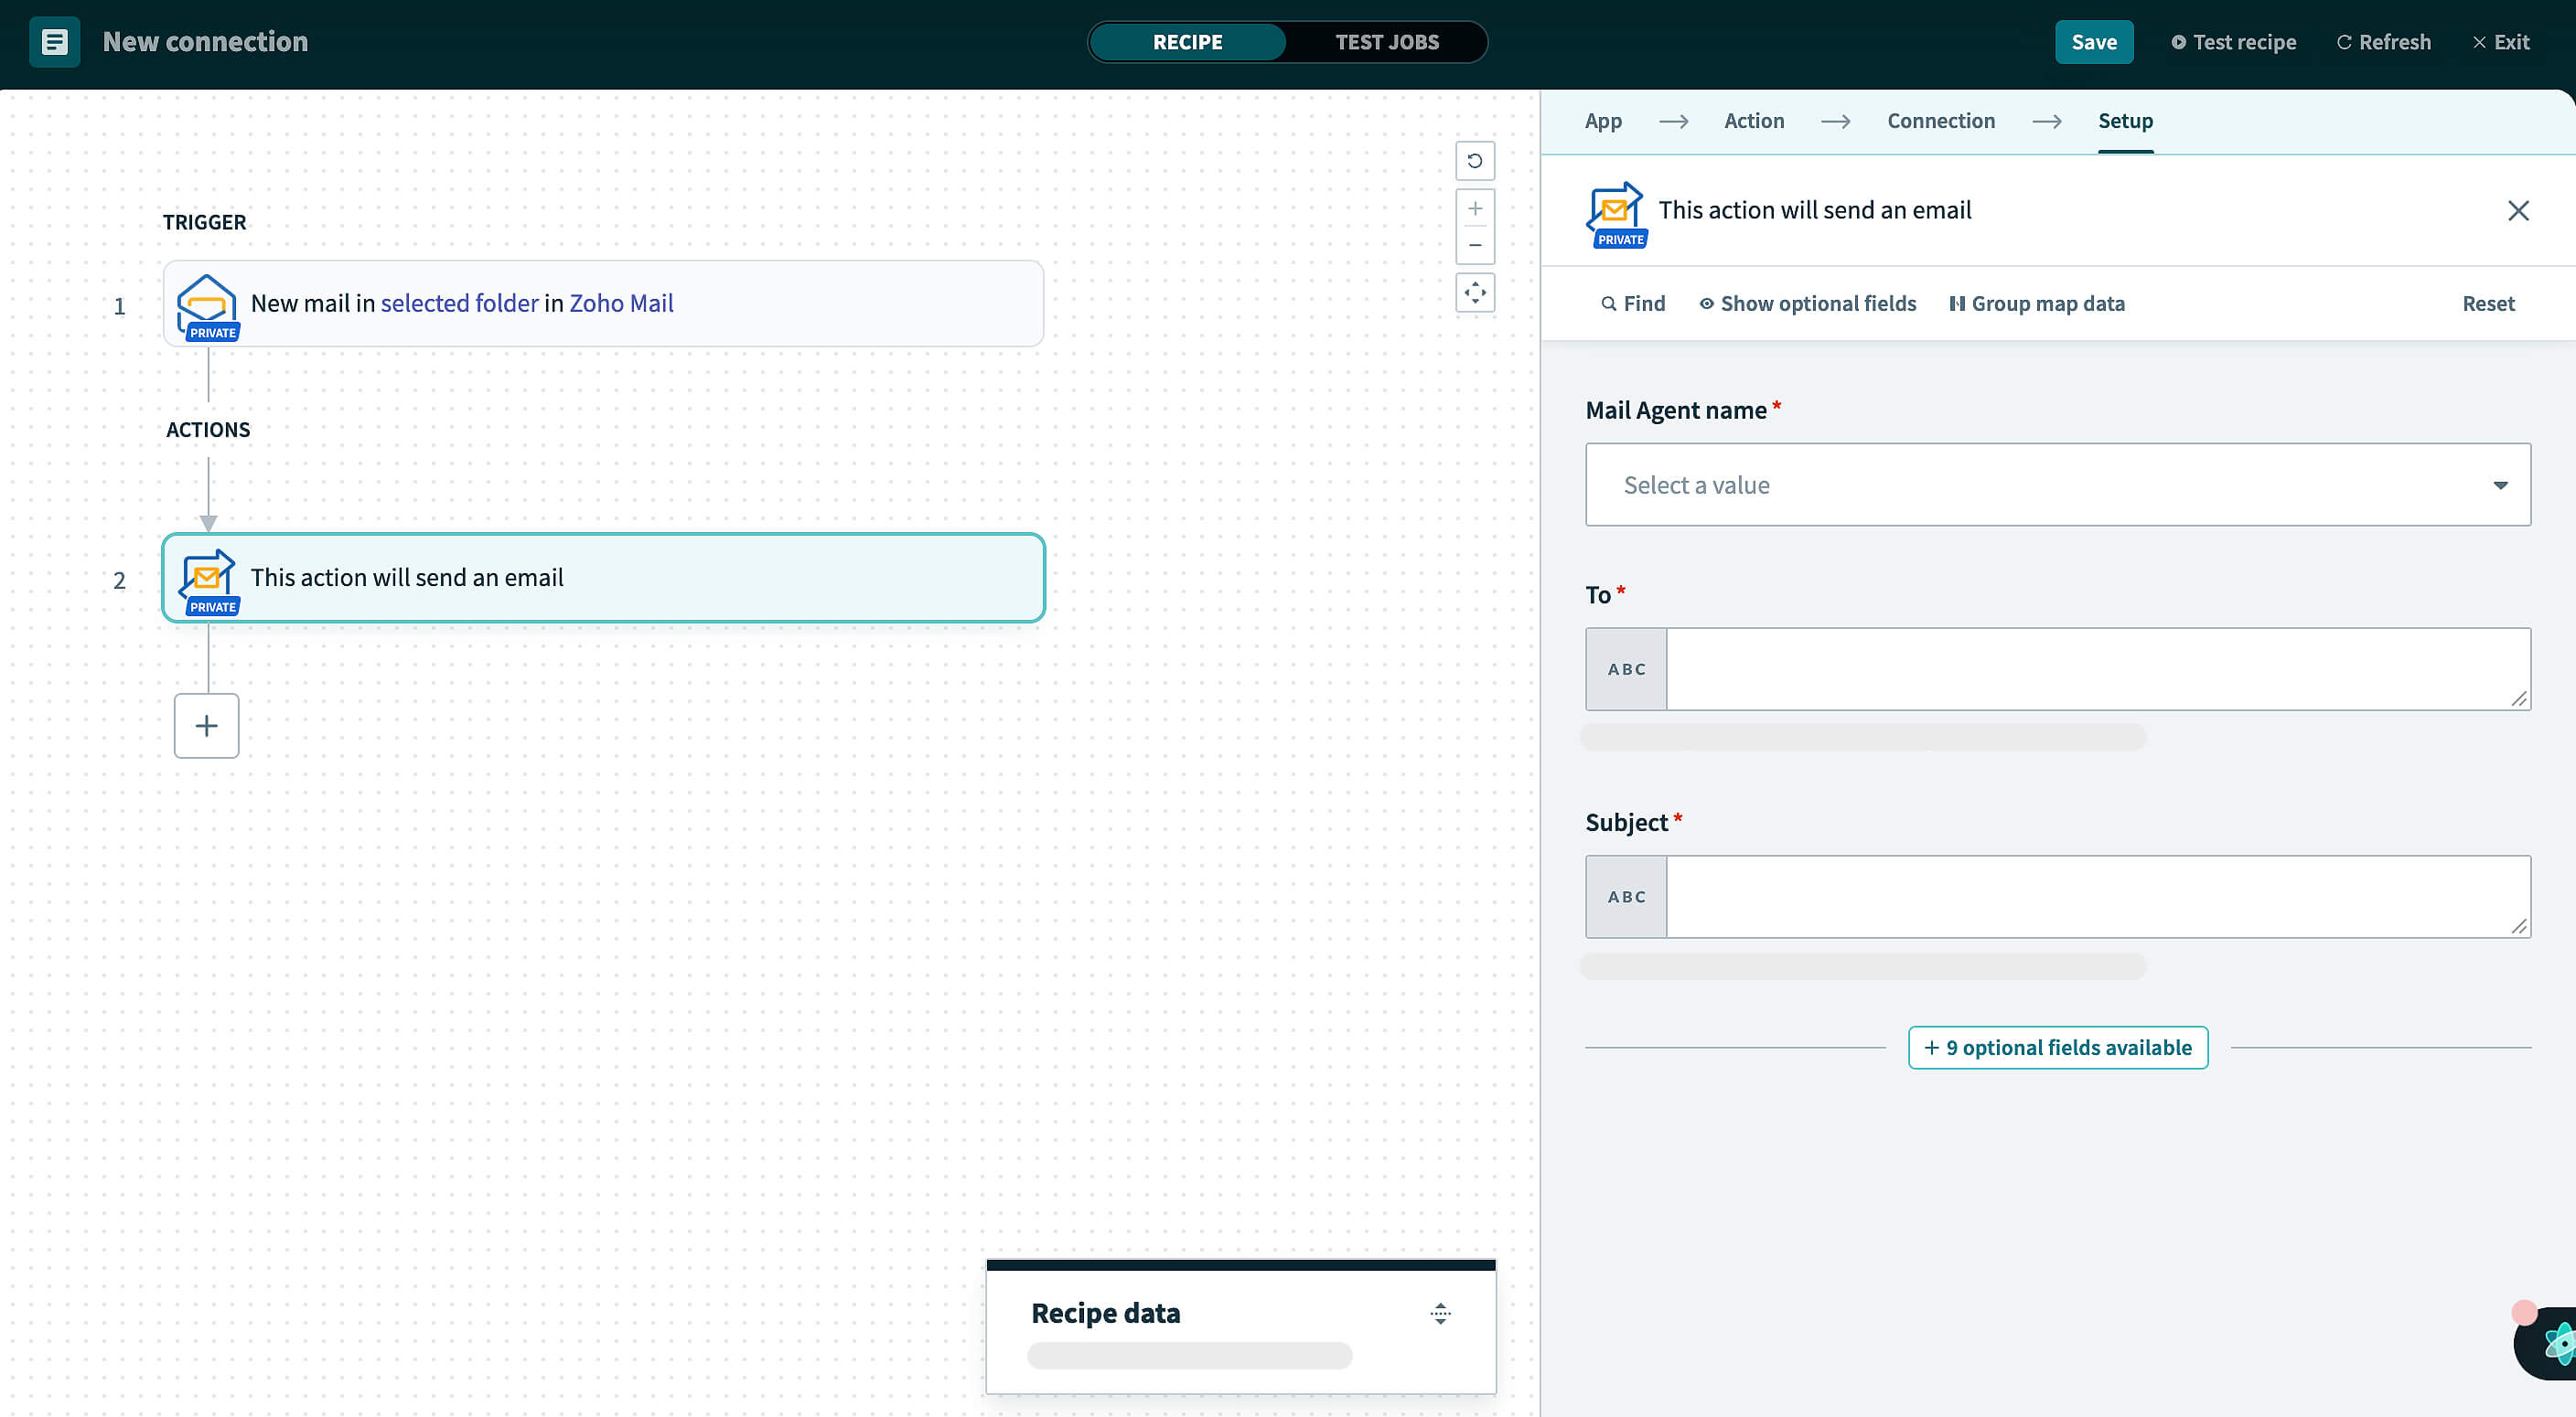Expand the 9 optional fields available

2057,1048
